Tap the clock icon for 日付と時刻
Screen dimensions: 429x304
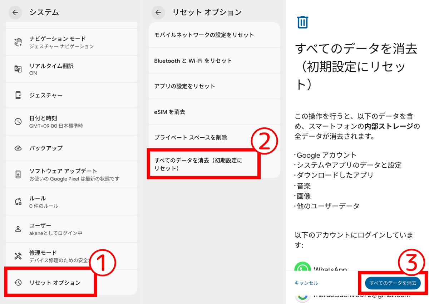click(x=18, y=122)
